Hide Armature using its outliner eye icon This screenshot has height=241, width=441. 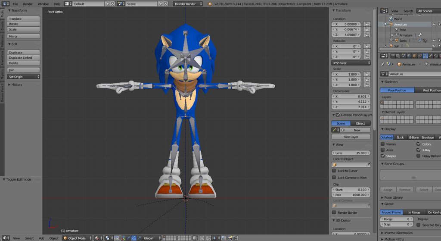pos(434,25)
